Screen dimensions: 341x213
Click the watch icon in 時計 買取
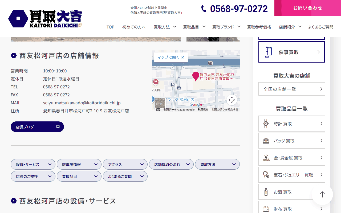coord(266,124)
